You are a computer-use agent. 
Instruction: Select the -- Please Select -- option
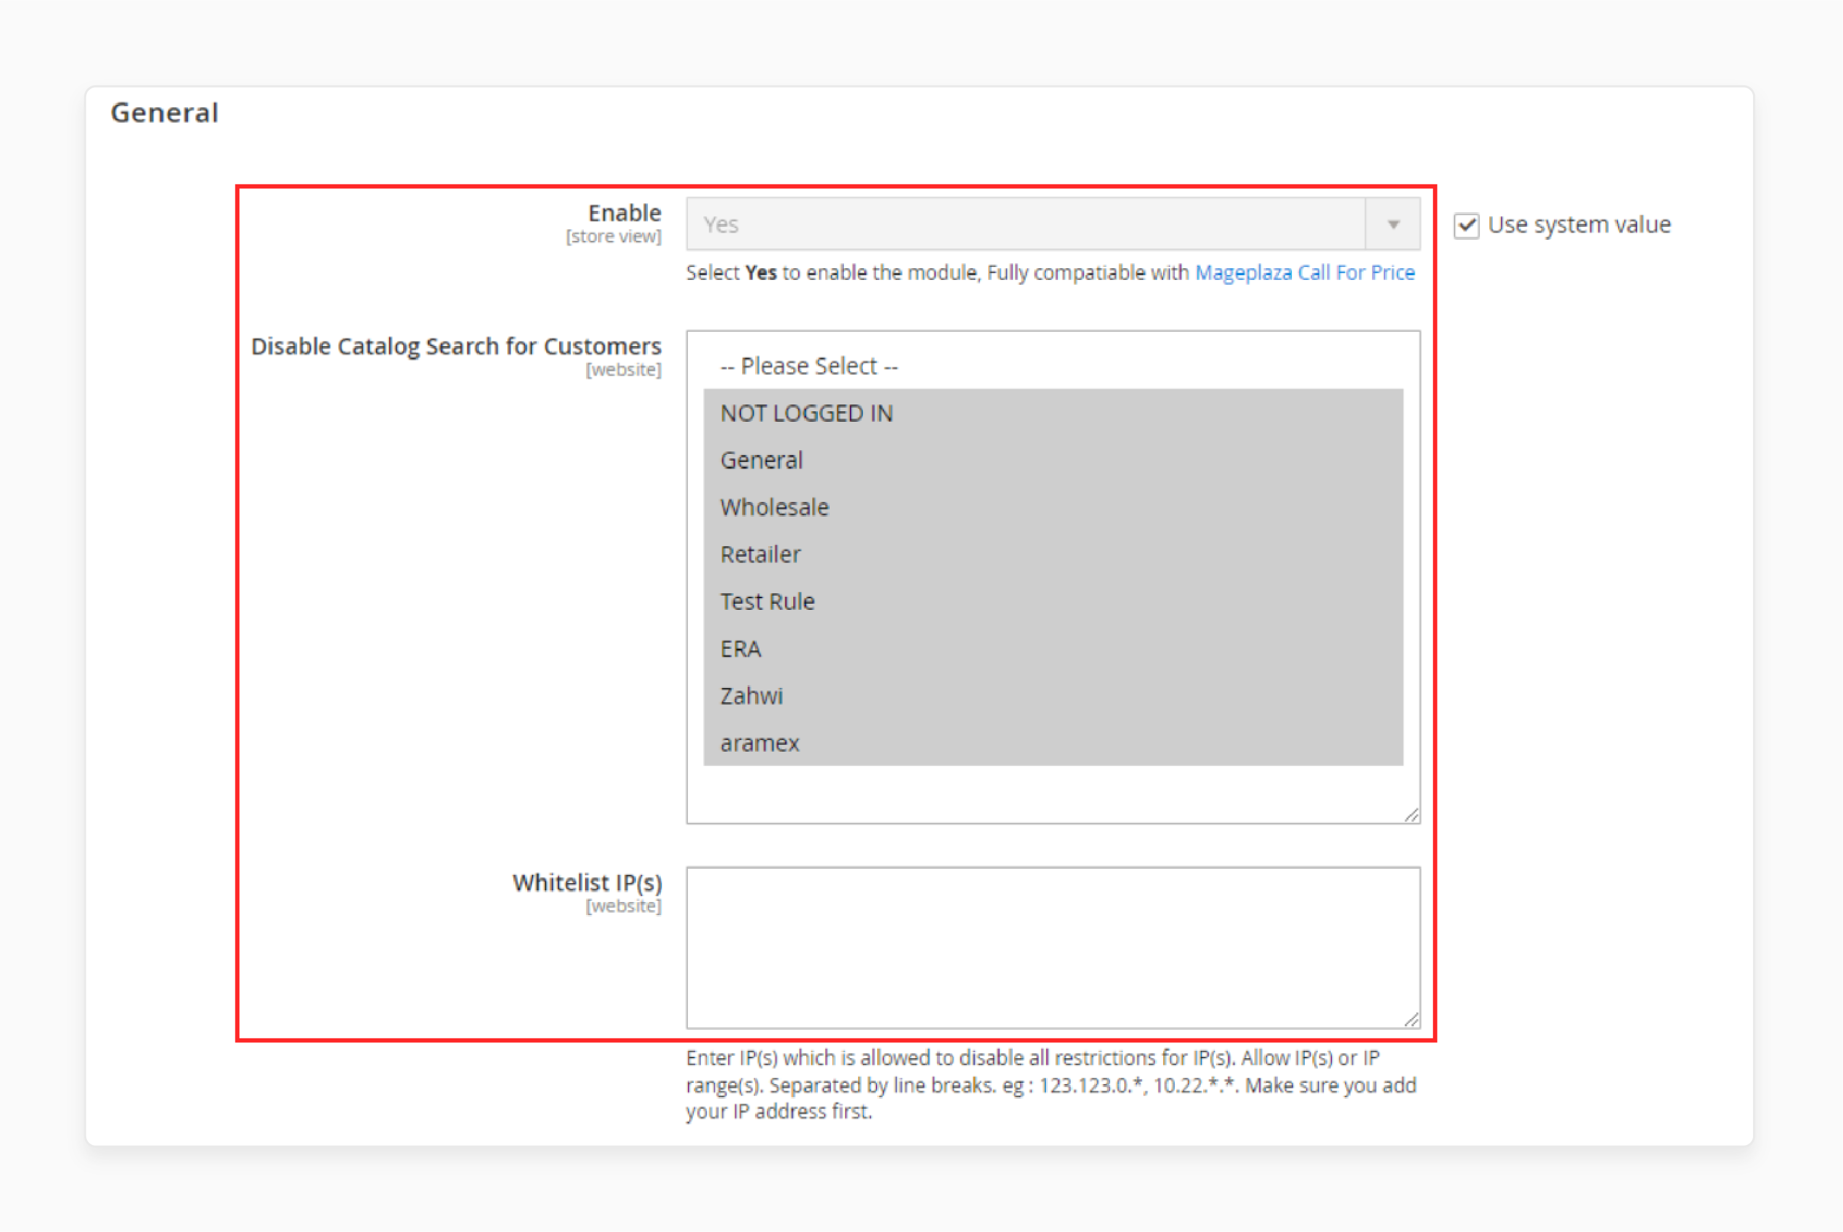(x=1053, y=366)
